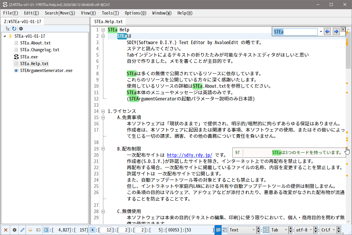Open the utf-8 encoding dropdown
The height and width of the screenshot is (235, 352).
coord(304,230)
